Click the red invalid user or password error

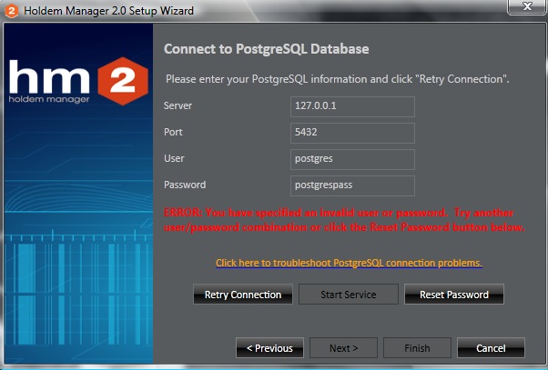click(344, 219)
